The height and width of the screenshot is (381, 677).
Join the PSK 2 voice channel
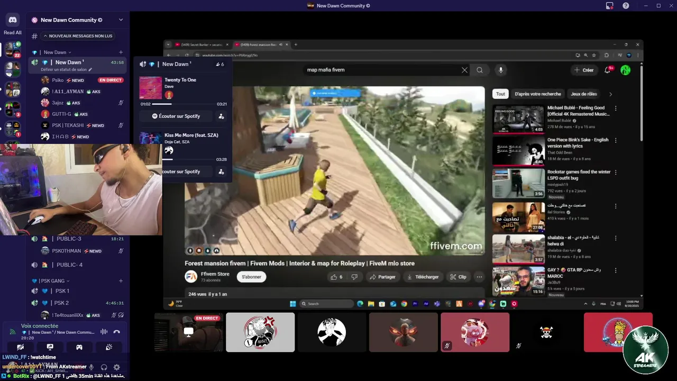pos(78,303)
